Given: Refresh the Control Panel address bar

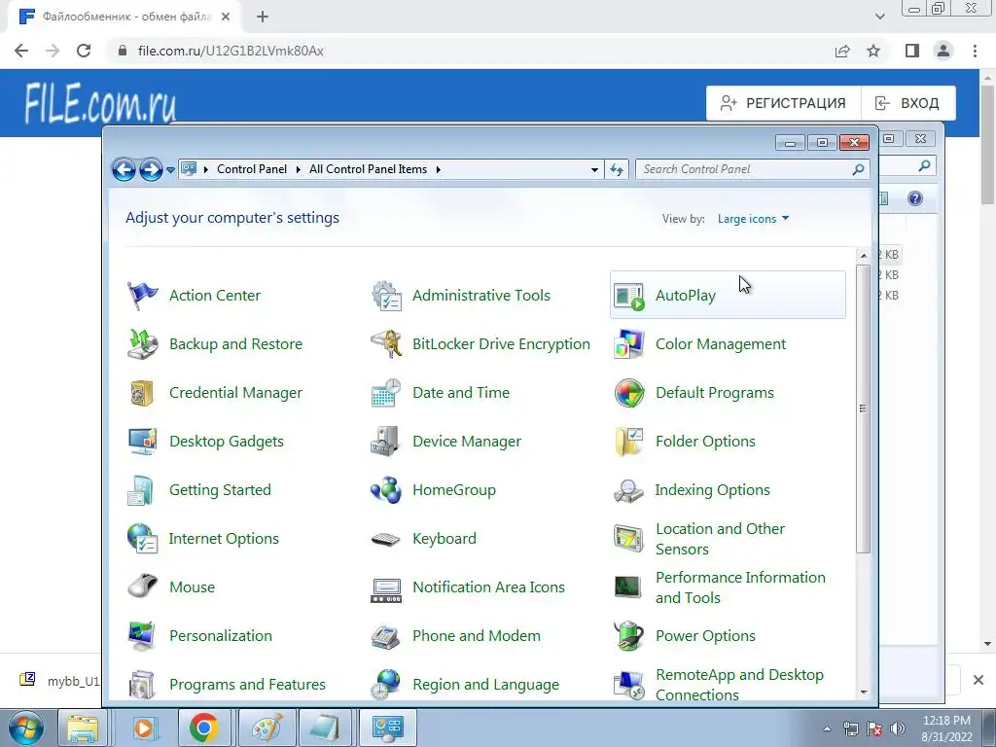Looking at the screenshot, I should pos(616,169).
